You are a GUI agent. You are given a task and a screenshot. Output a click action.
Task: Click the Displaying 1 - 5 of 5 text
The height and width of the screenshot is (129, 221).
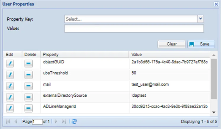click(199, 122)
